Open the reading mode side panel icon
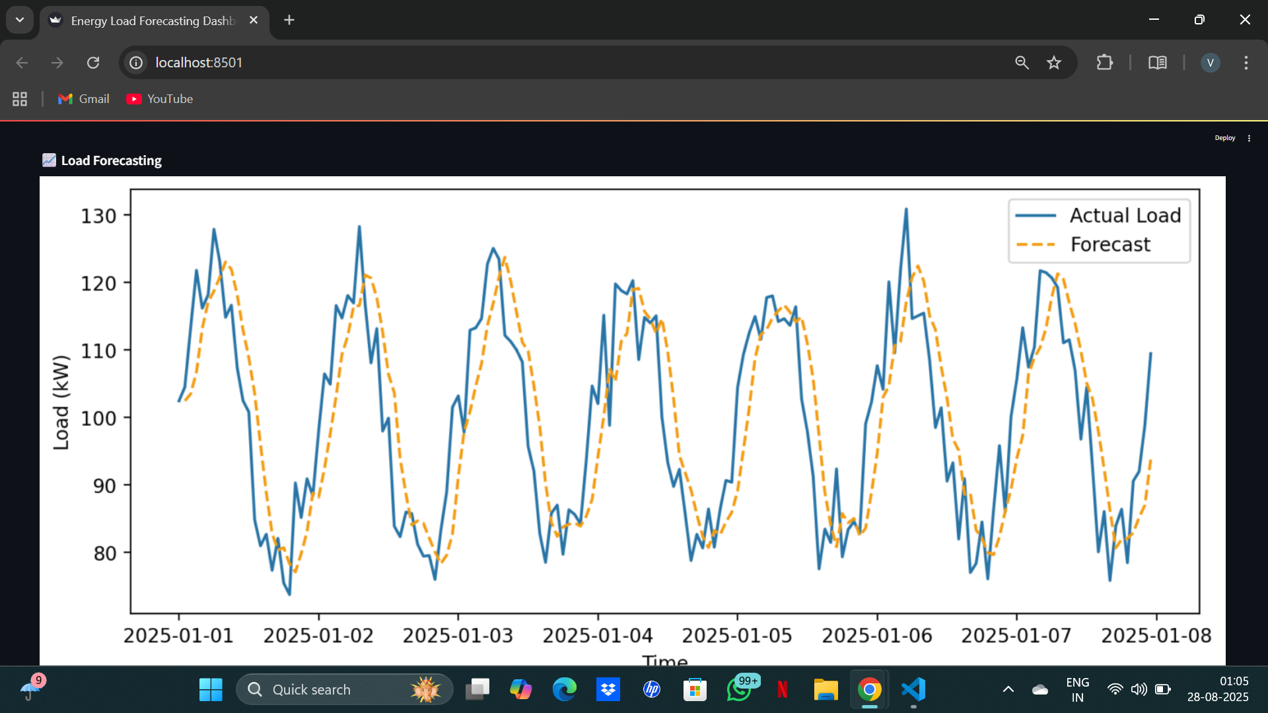The height and width of the screenshot is (713, 1268). pos(1157,63)
